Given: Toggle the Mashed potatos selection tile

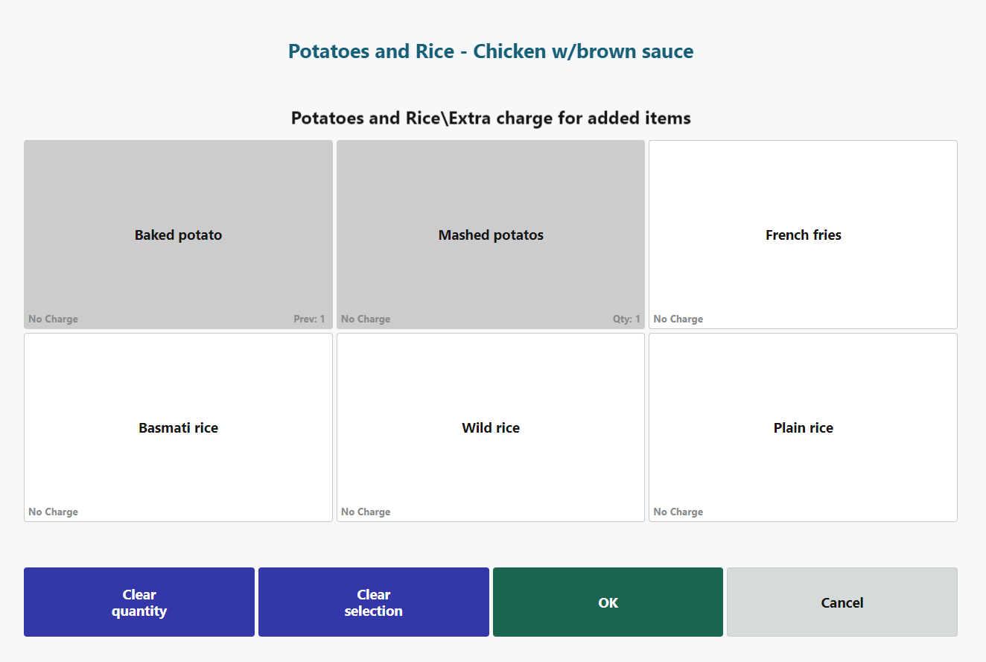Looking at the screenshot, I should (491, 235).
